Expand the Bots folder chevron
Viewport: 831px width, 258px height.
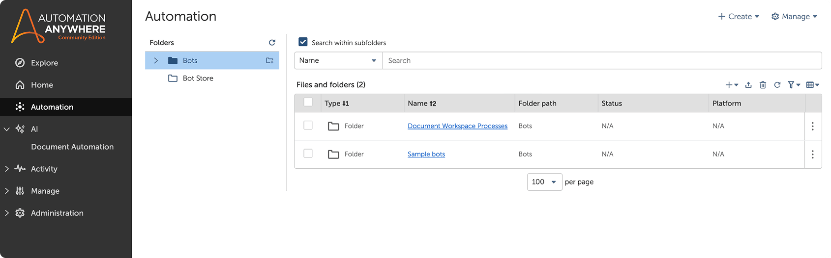(x=156, y=60)
